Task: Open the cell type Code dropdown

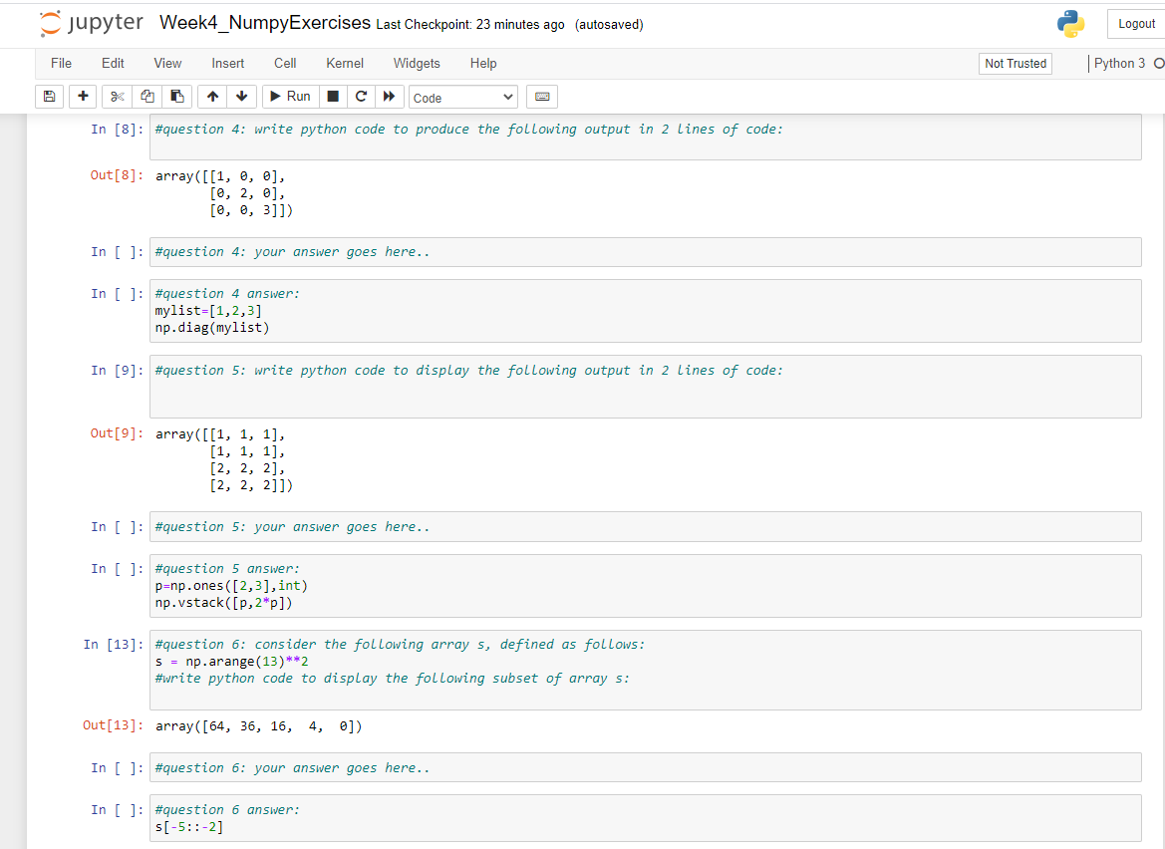Action: pos(462,98)
